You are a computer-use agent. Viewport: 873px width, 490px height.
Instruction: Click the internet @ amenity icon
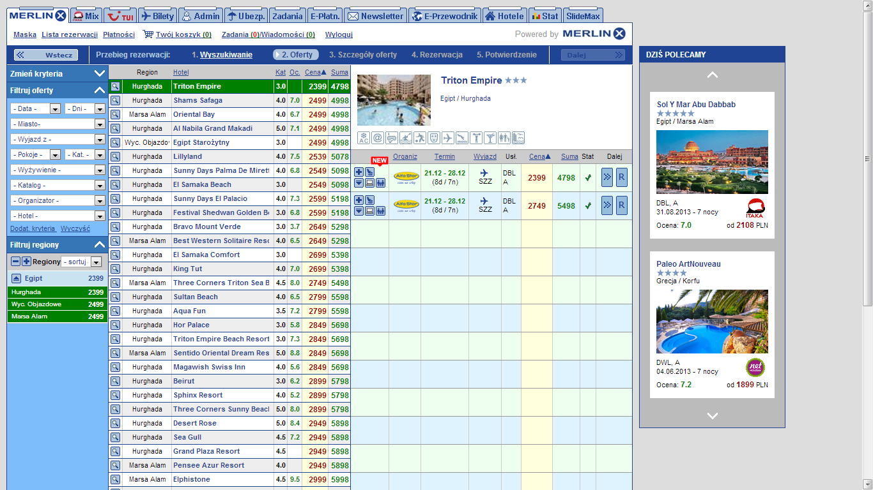378,138
